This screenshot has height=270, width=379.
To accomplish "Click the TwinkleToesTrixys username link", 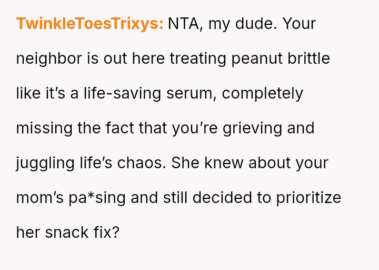I will coord(89,24).
